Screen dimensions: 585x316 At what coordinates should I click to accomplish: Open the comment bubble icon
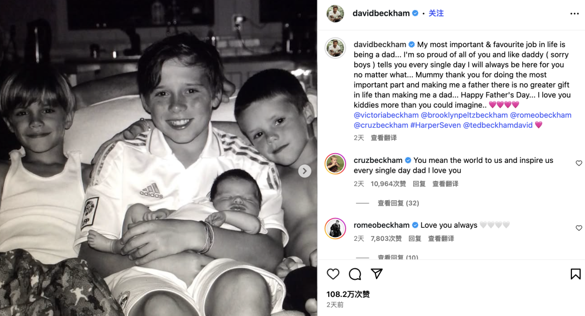(355, 274)
